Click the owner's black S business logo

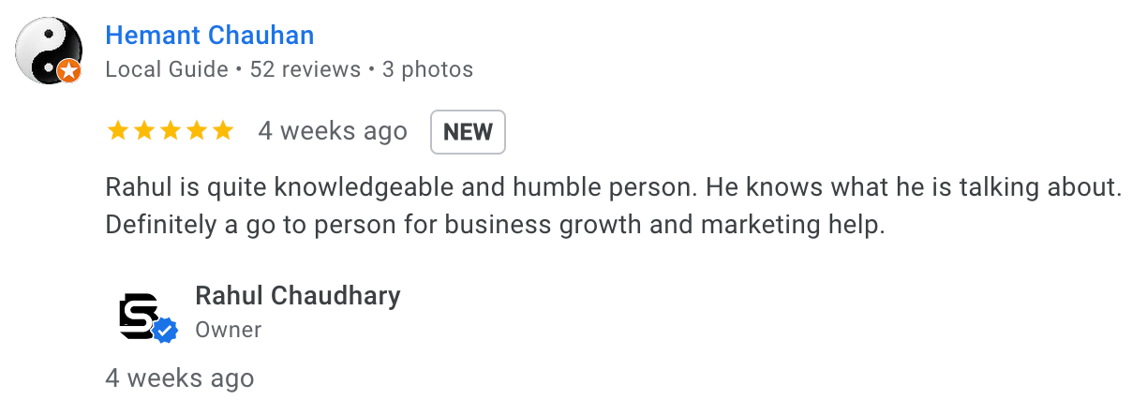coord(141,314)
